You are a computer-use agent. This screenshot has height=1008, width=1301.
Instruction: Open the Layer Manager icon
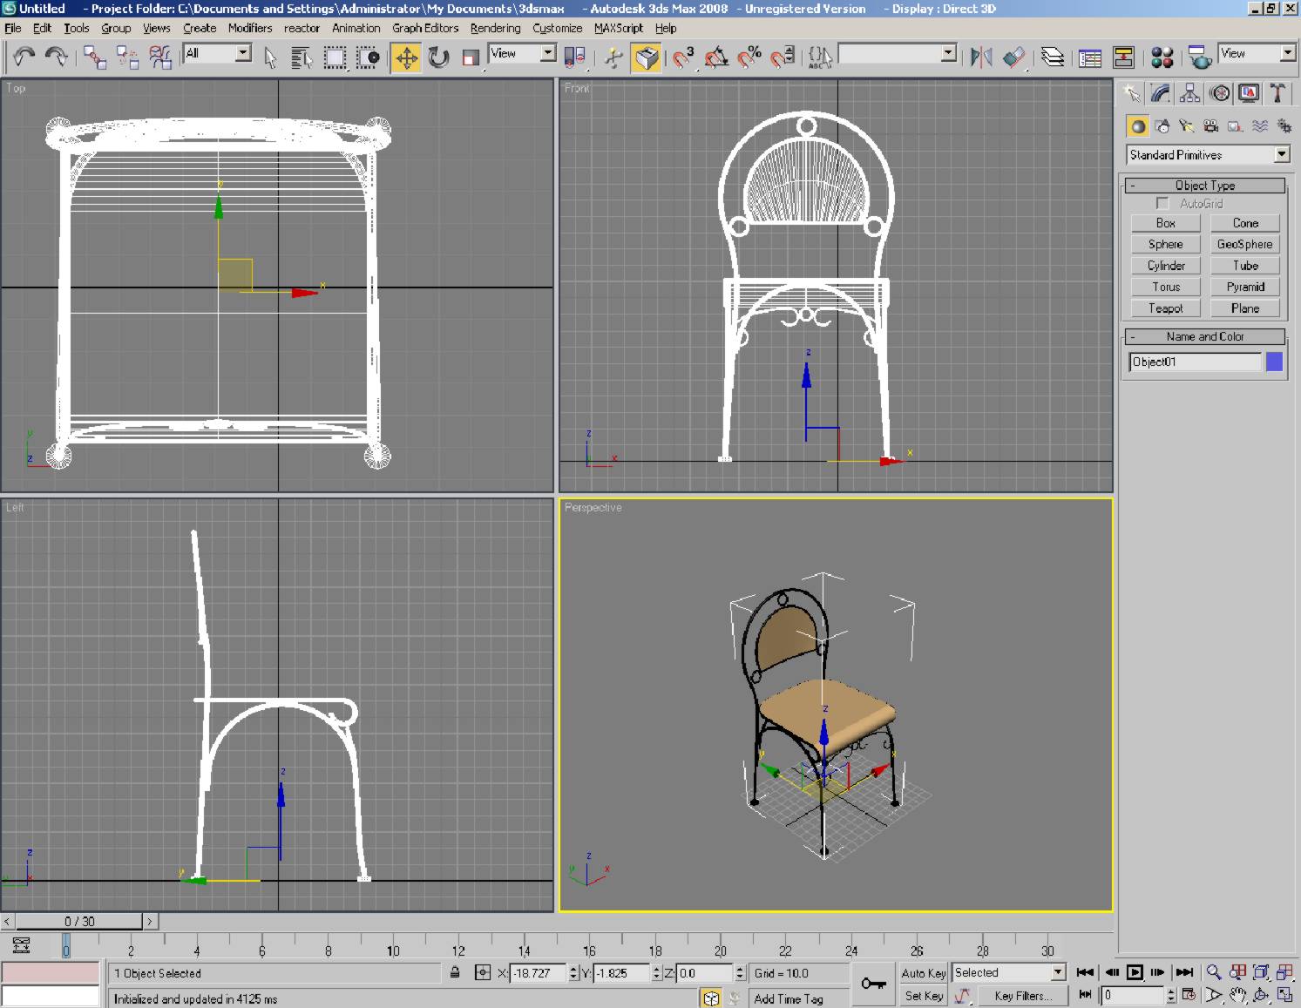(x=1052, y=58)
